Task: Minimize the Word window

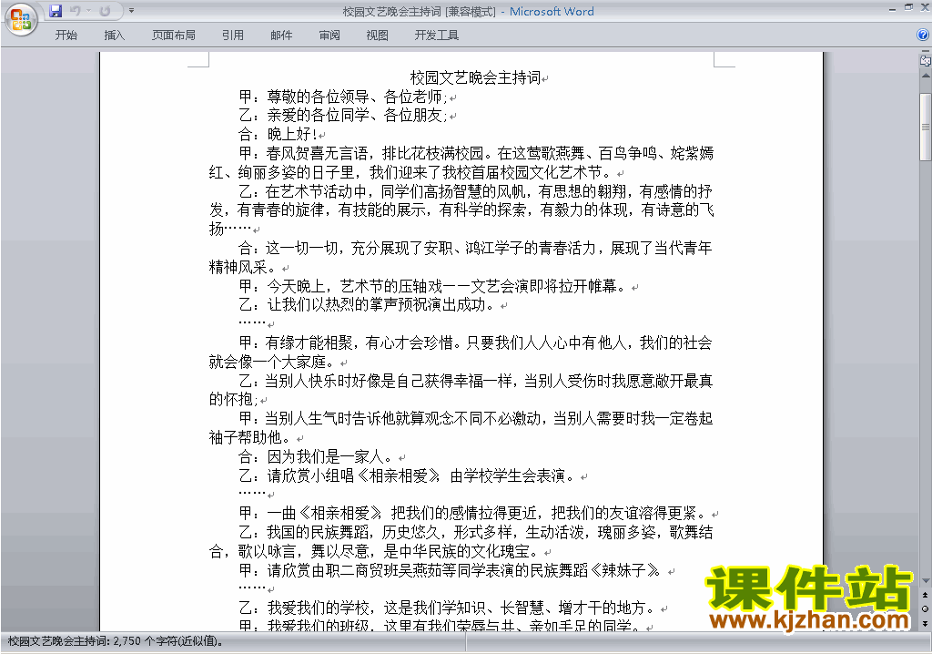Action: [892, 8]
